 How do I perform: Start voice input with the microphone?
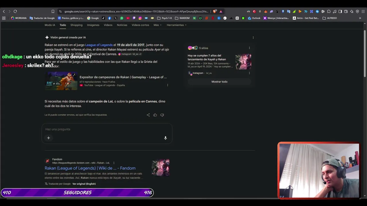(165, 138)
